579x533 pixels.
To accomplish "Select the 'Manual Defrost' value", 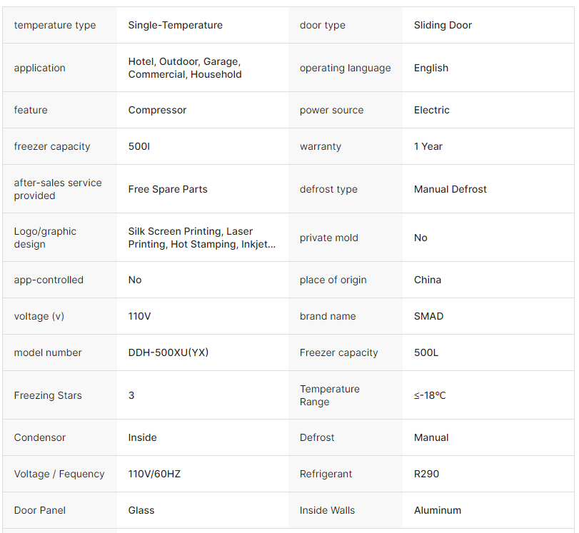I will [x=450, y=189].
